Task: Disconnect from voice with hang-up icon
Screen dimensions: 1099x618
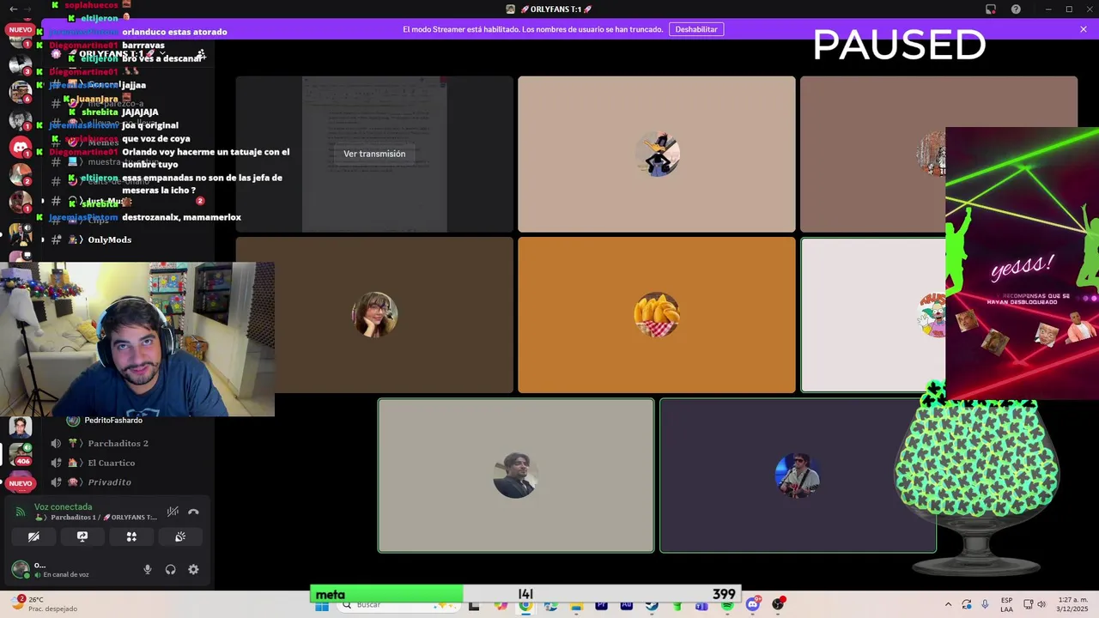Action: tap(193, 512)
